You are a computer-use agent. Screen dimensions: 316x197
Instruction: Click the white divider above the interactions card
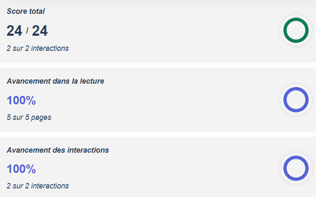tap(158, 134)
